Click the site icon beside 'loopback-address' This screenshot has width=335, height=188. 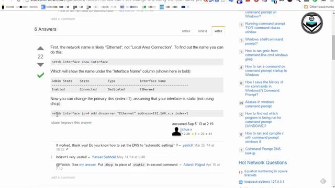point(241,182)
